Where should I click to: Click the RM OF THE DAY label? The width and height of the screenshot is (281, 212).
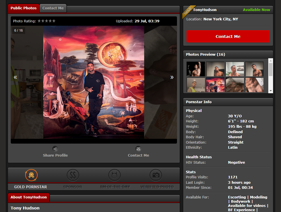pos(115,187)
